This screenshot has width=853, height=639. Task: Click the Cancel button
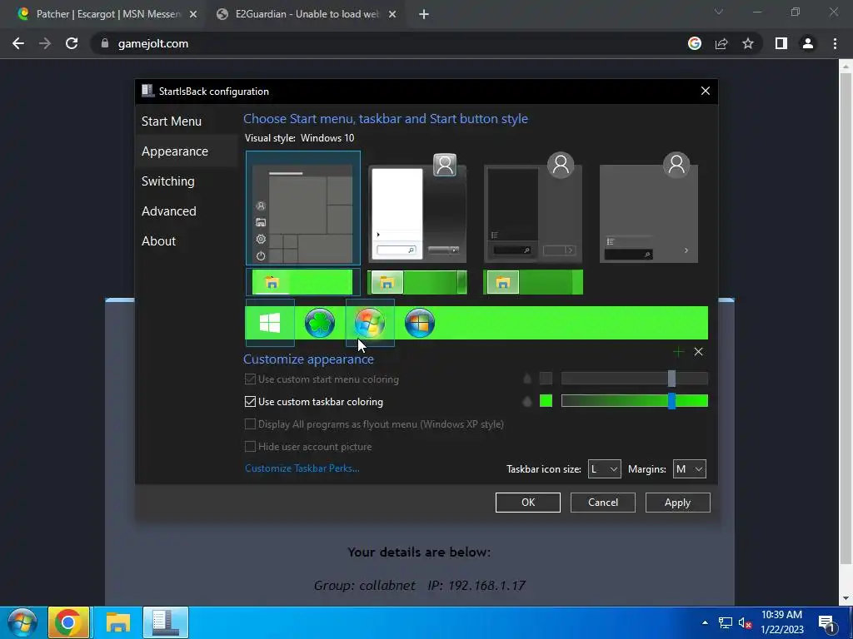(603, 503)
